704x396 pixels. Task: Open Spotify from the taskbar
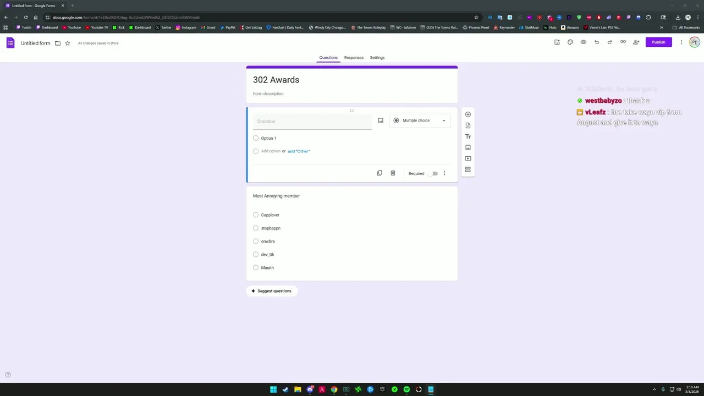tap(406, 389)
